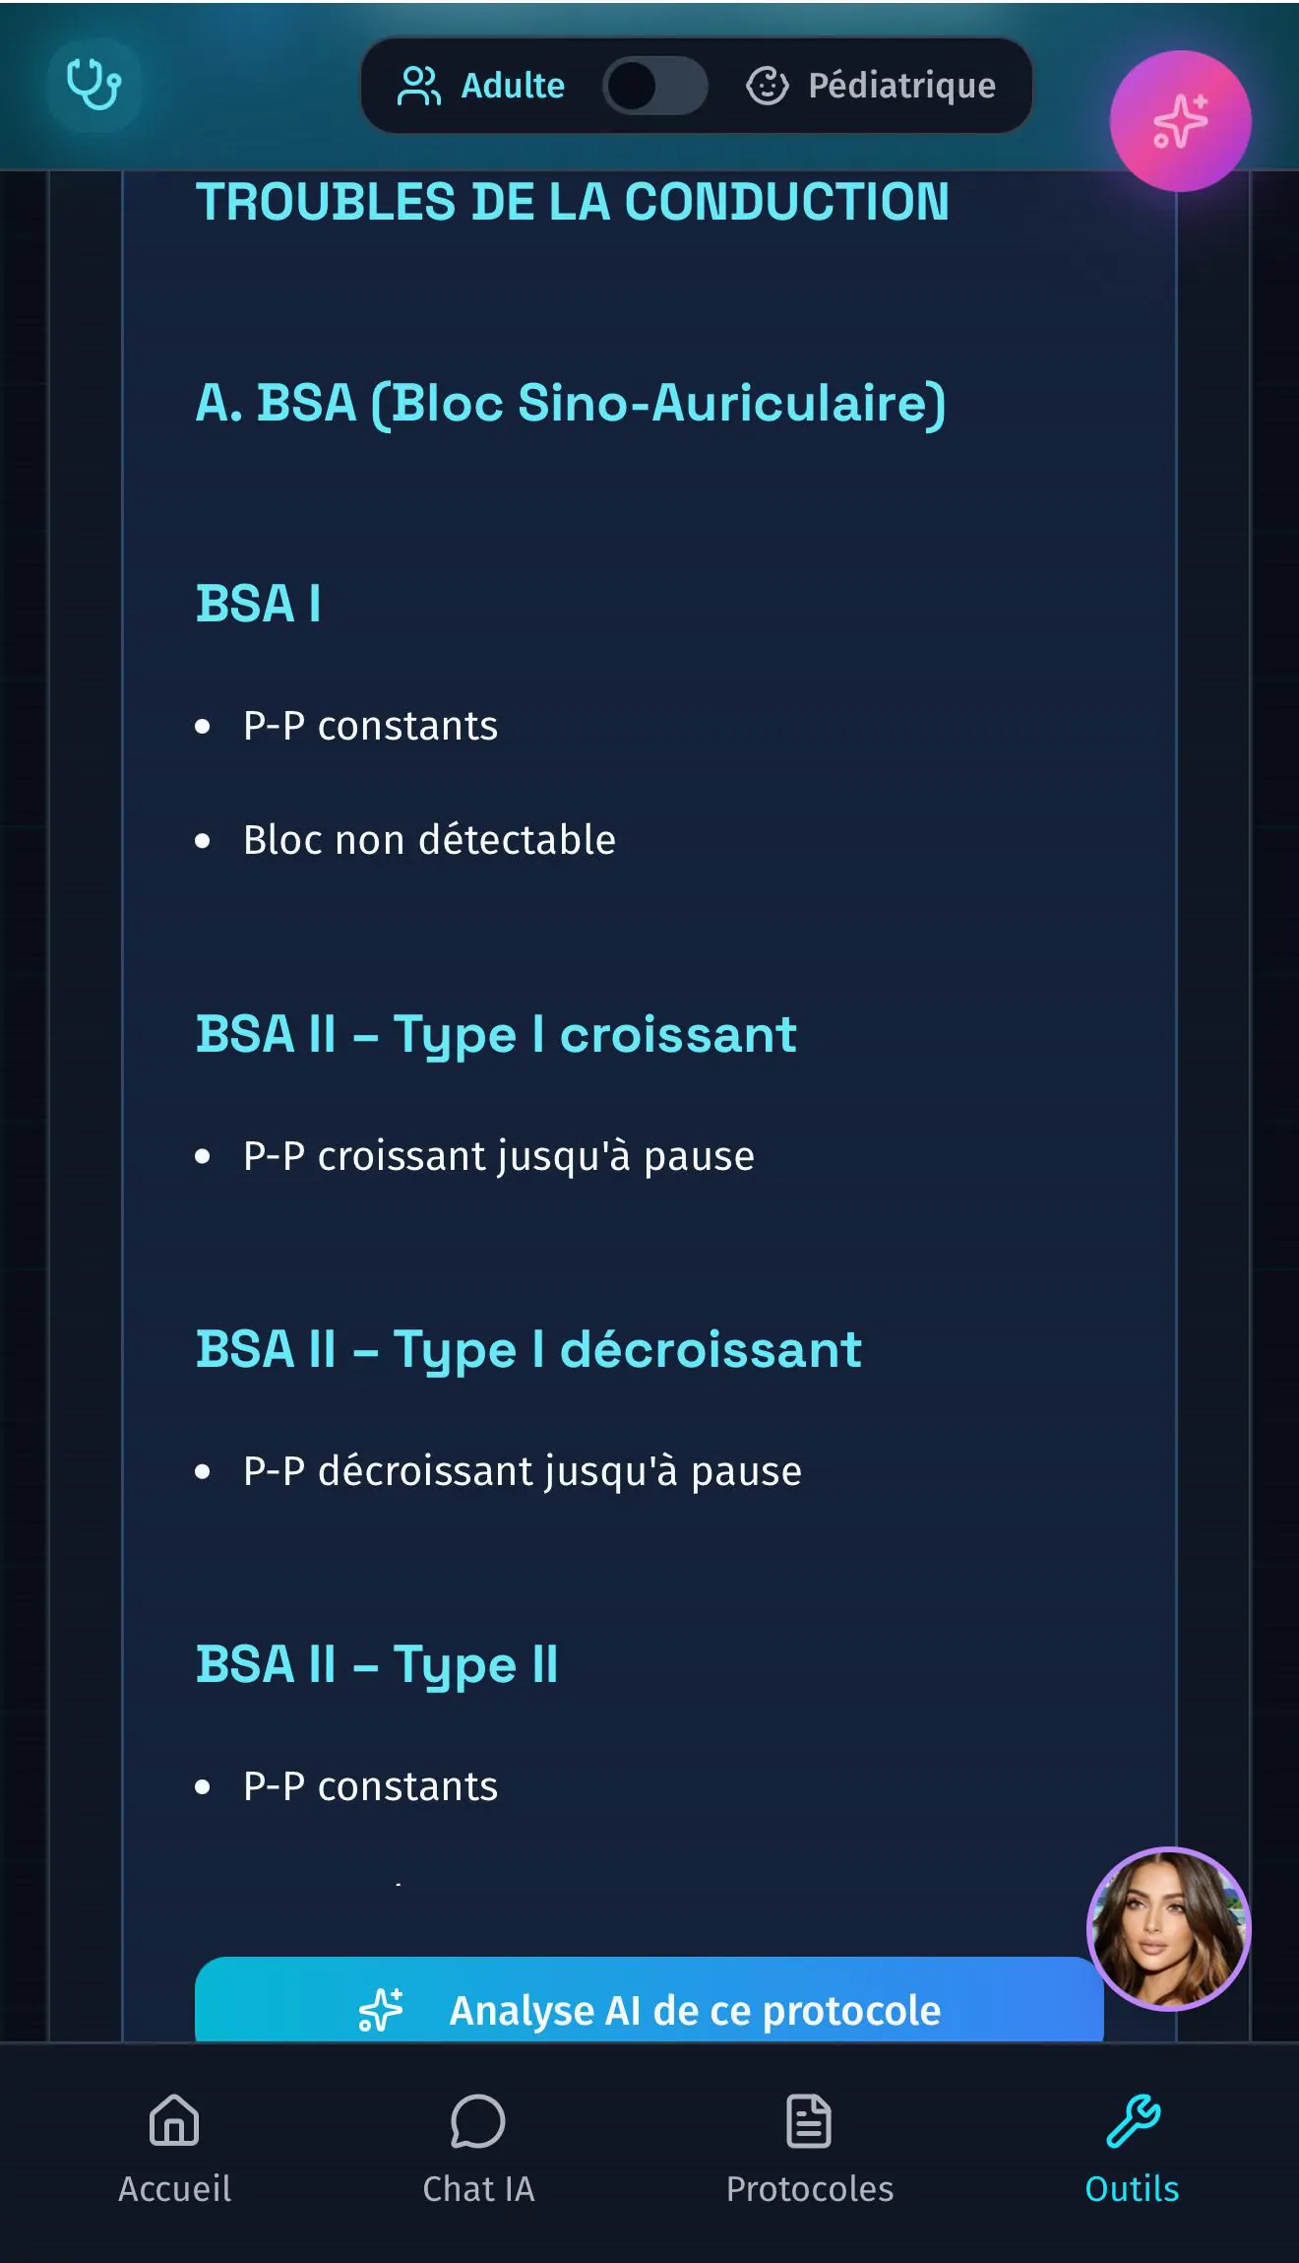Toggle the Adulte/Pédiatrique switch
The width and height of the screenshot is (1299, 2263).
(655, 86)
